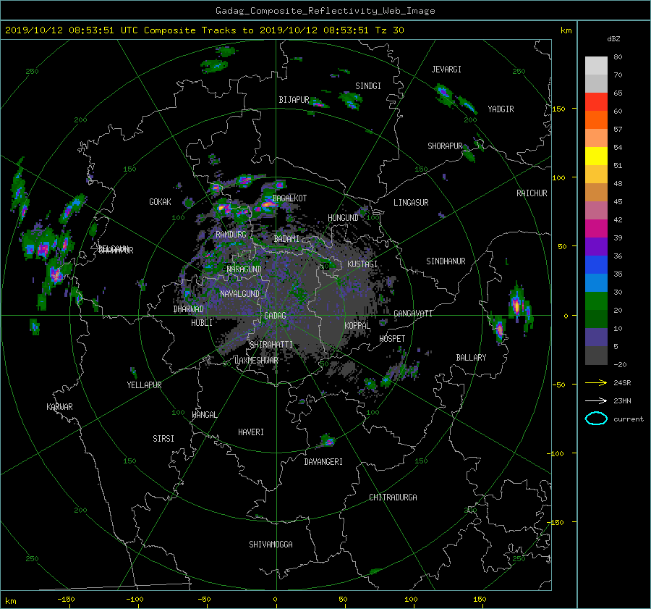Click the NAVALGUND city label
The image size is (651, 609).
[x=239, y=293]
